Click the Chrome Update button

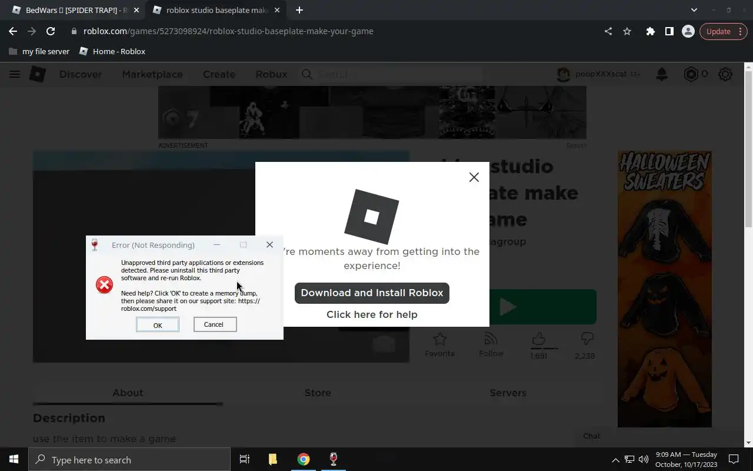click(723, 31)
